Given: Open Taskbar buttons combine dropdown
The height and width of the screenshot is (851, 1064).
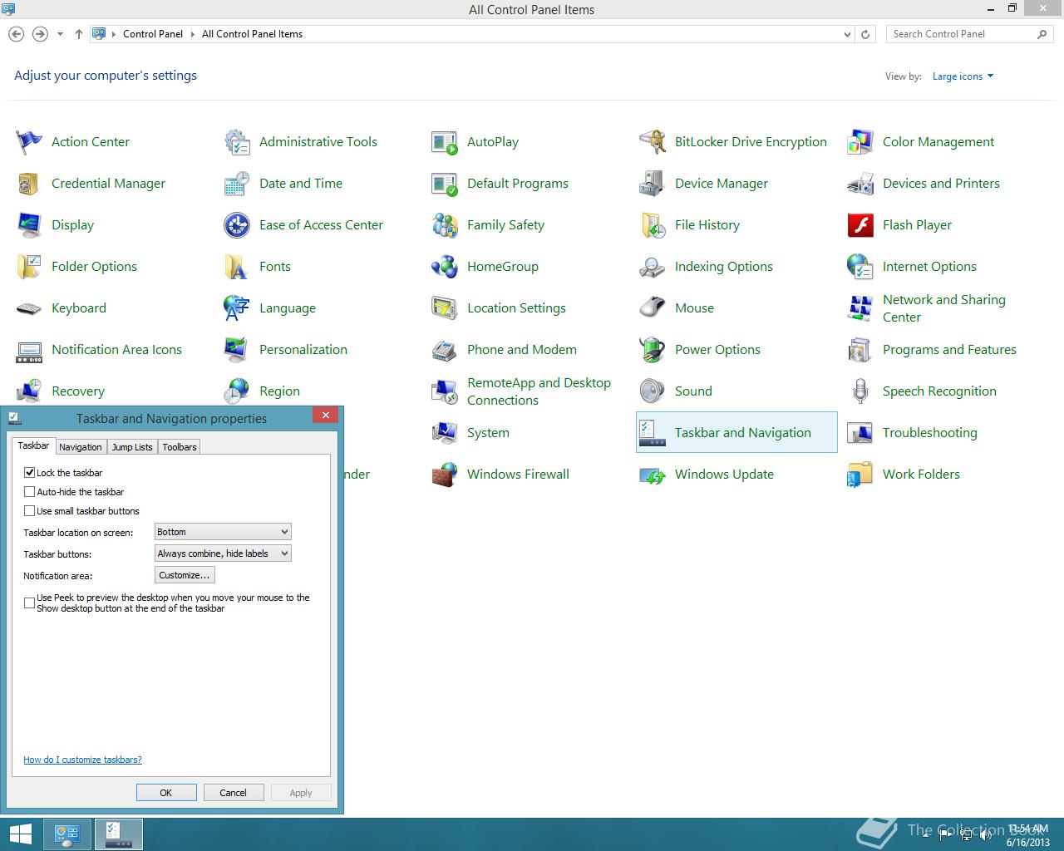Looking at the screenshot, I should 223,553.
